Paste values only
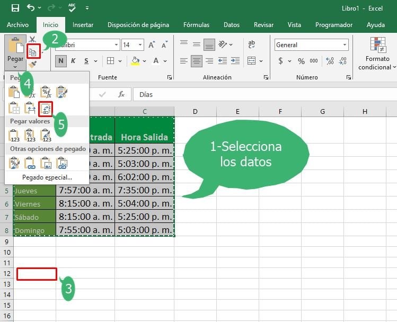 (x=14, y=136)
